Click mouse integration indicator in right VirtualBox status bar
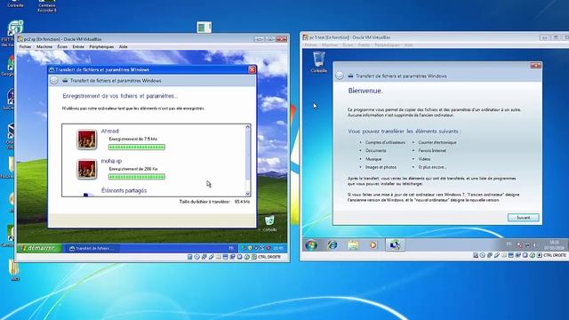Screen dimensions: 569x320 coord(532,255)
